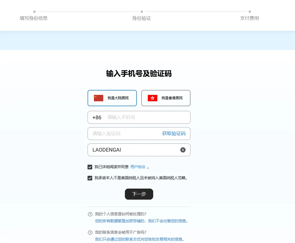Uncheck the 我已详细阅读并同意 agreement checkbox
This screenshot has height=243, width=295.
90,167
